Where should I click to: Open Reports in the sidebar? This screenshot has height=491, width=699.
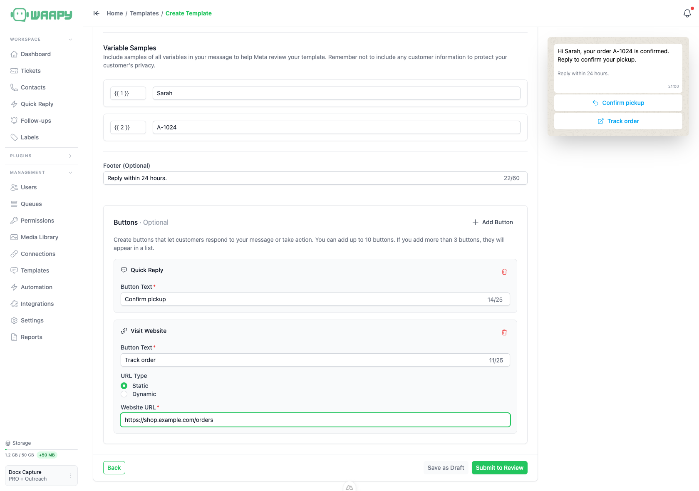coord(41,337)
